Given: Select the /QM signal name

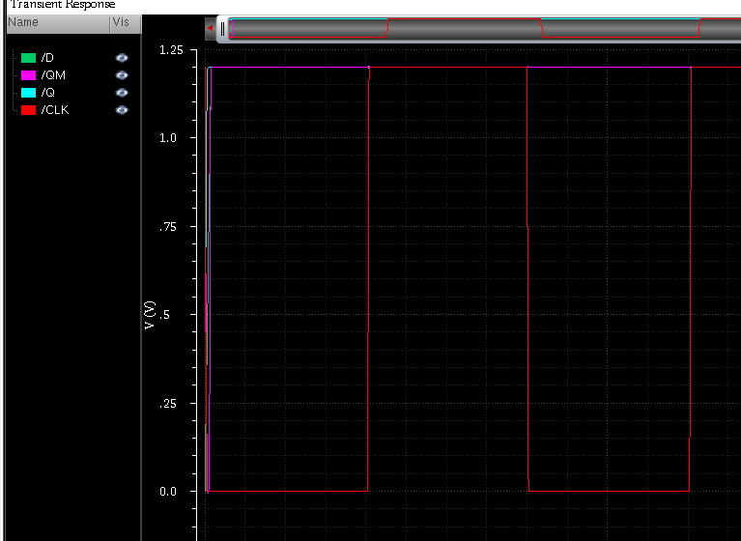Looking at the screenshot, I should coord(53,75).
